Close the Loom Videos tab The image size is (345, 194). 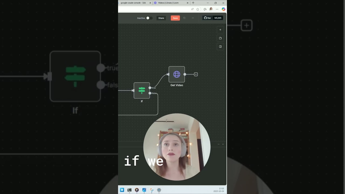point(188,3)
